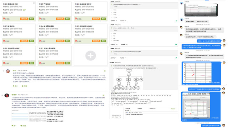Open the red-shirt avatar of 03-30 poster
Viewport: 228px width, 128px height.
click(x=8, y=71)
